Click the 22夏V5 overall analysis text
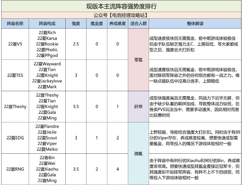The image size is (243, 185). coord(194,44)
